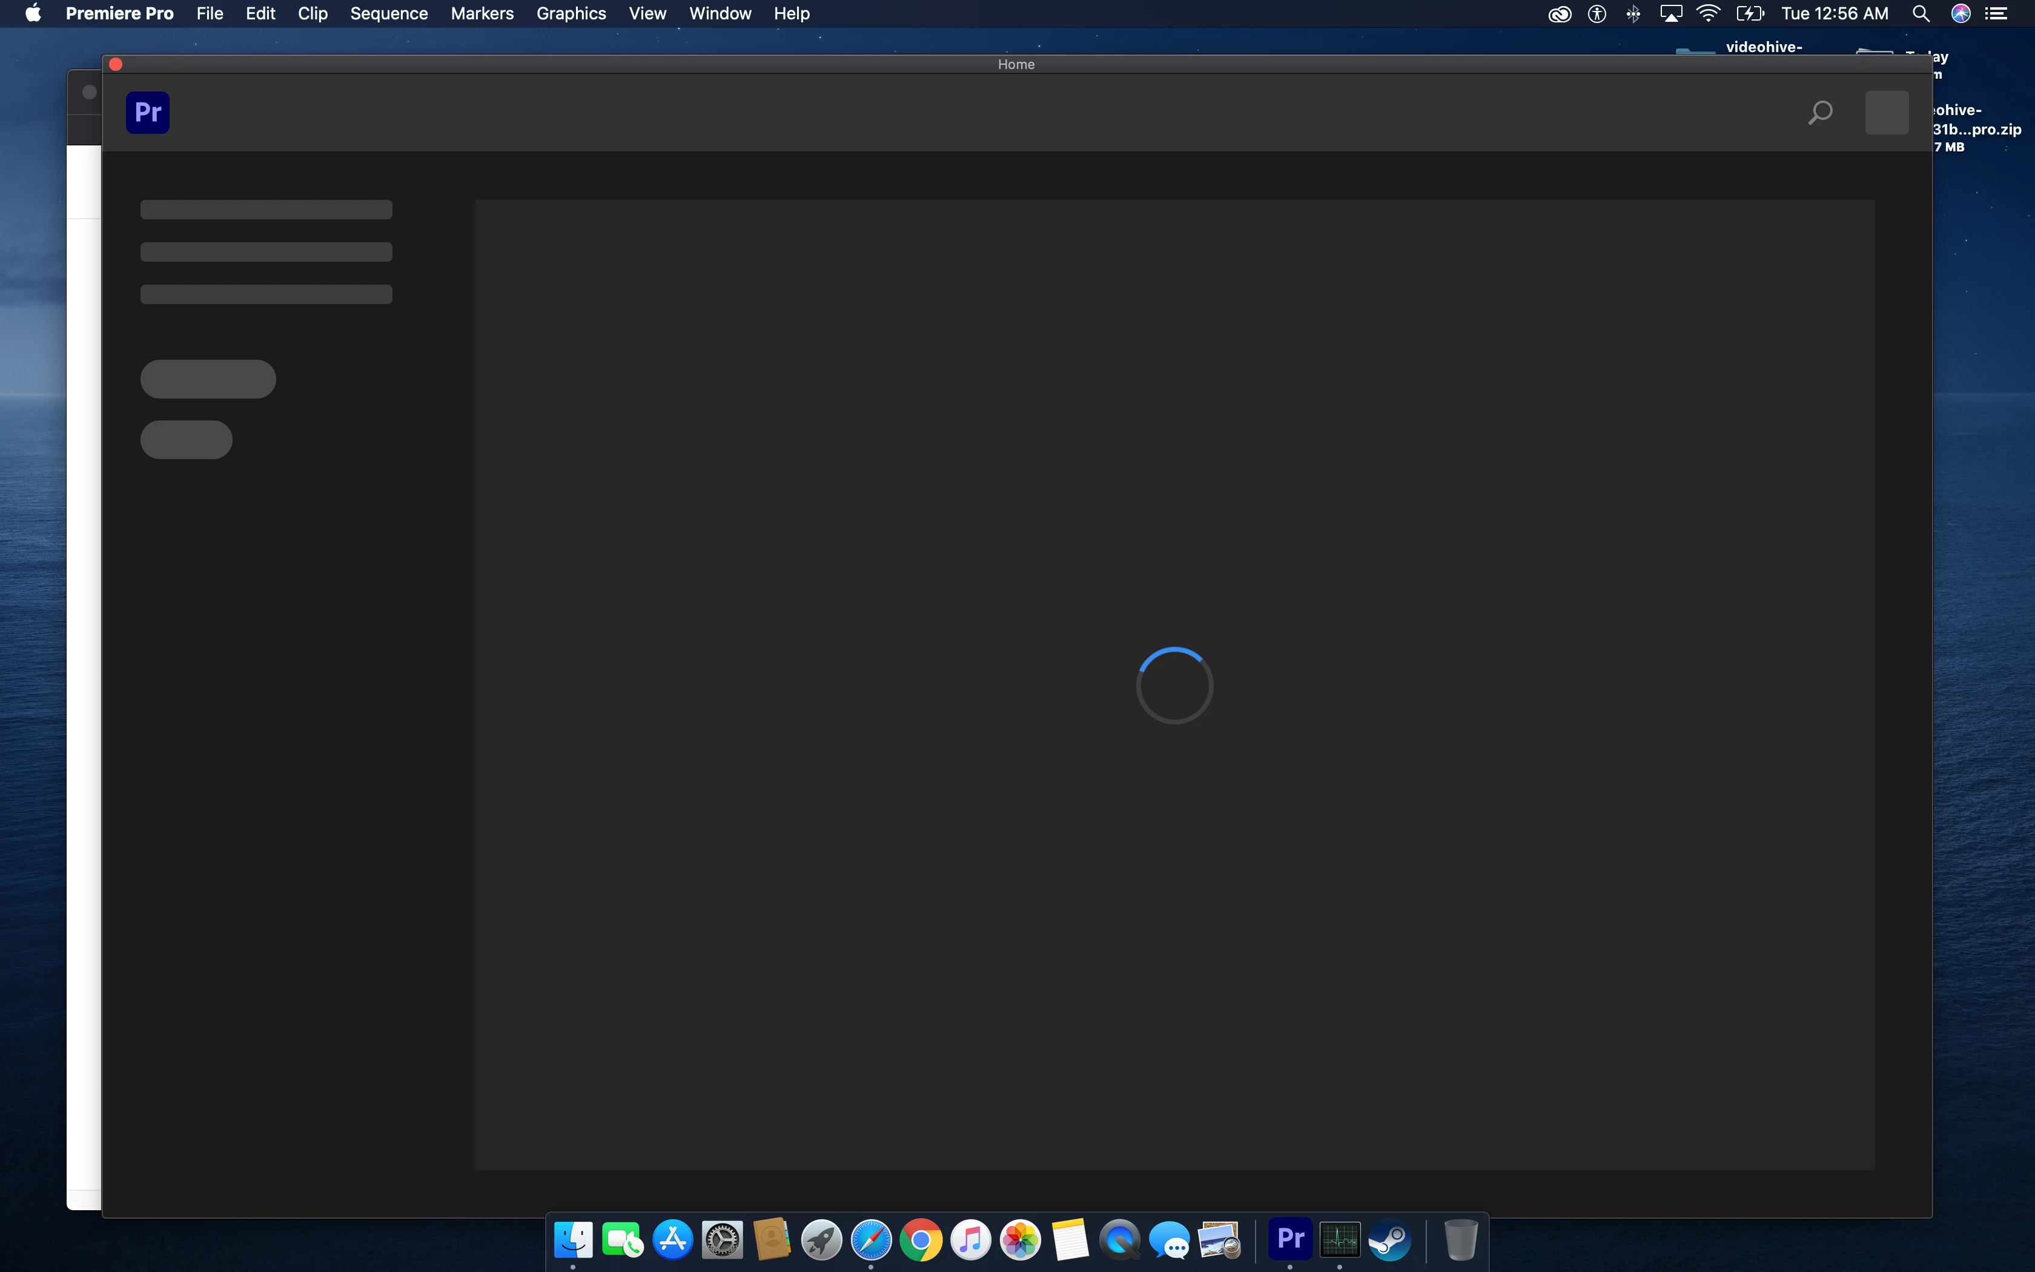Image resolution: width=2035 pixels, height=1272 pixels.
Task: Close the Home window with red button
Action: [x=116, y=64]
